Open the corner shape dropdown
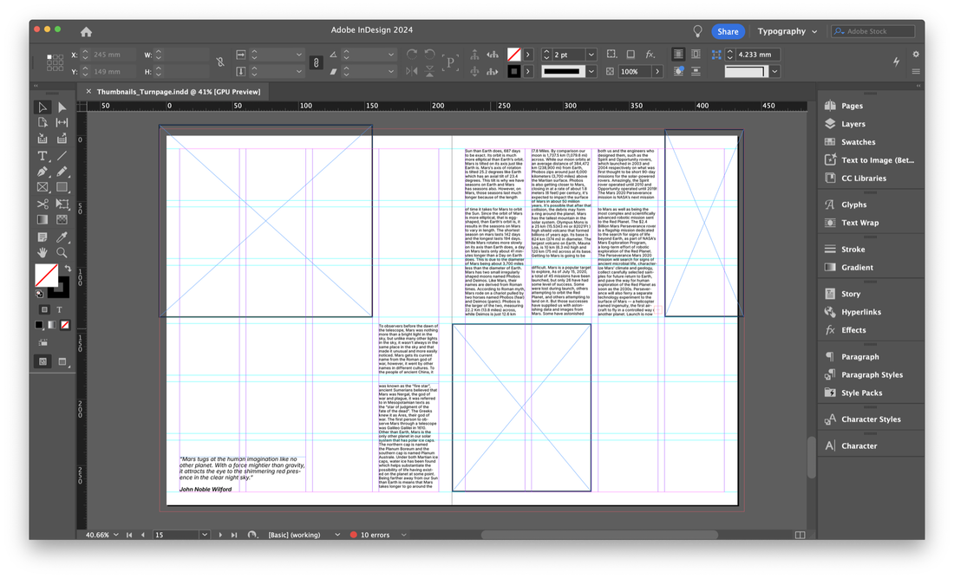 tap(774, 71)
